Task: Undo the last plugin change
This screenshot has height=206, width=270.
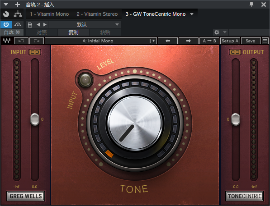Action: (x=21, y=41)
